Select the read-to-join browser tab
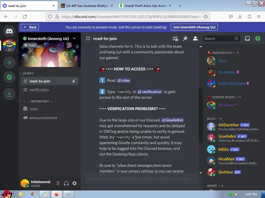The image size is (265, 198). pos(29,6)
